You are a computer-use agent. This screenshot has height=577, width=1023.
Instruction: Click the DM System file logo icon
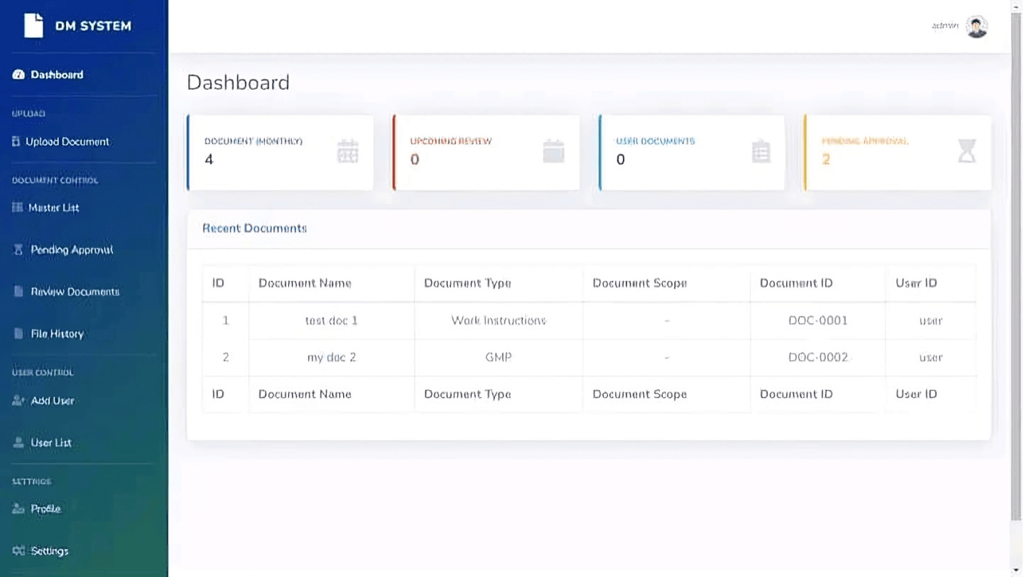[34, 26]
